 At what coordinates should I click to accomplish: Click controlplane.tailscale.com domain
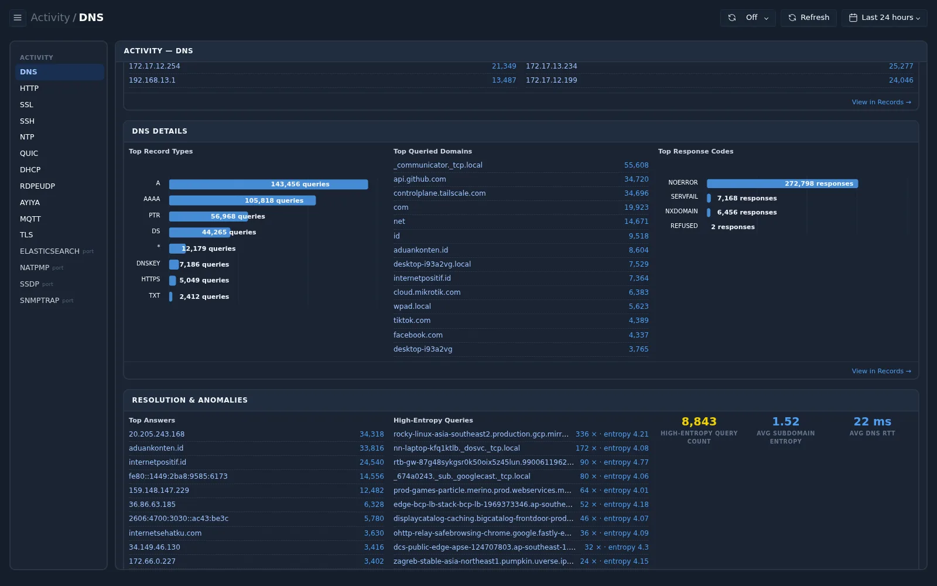point(521,193)
